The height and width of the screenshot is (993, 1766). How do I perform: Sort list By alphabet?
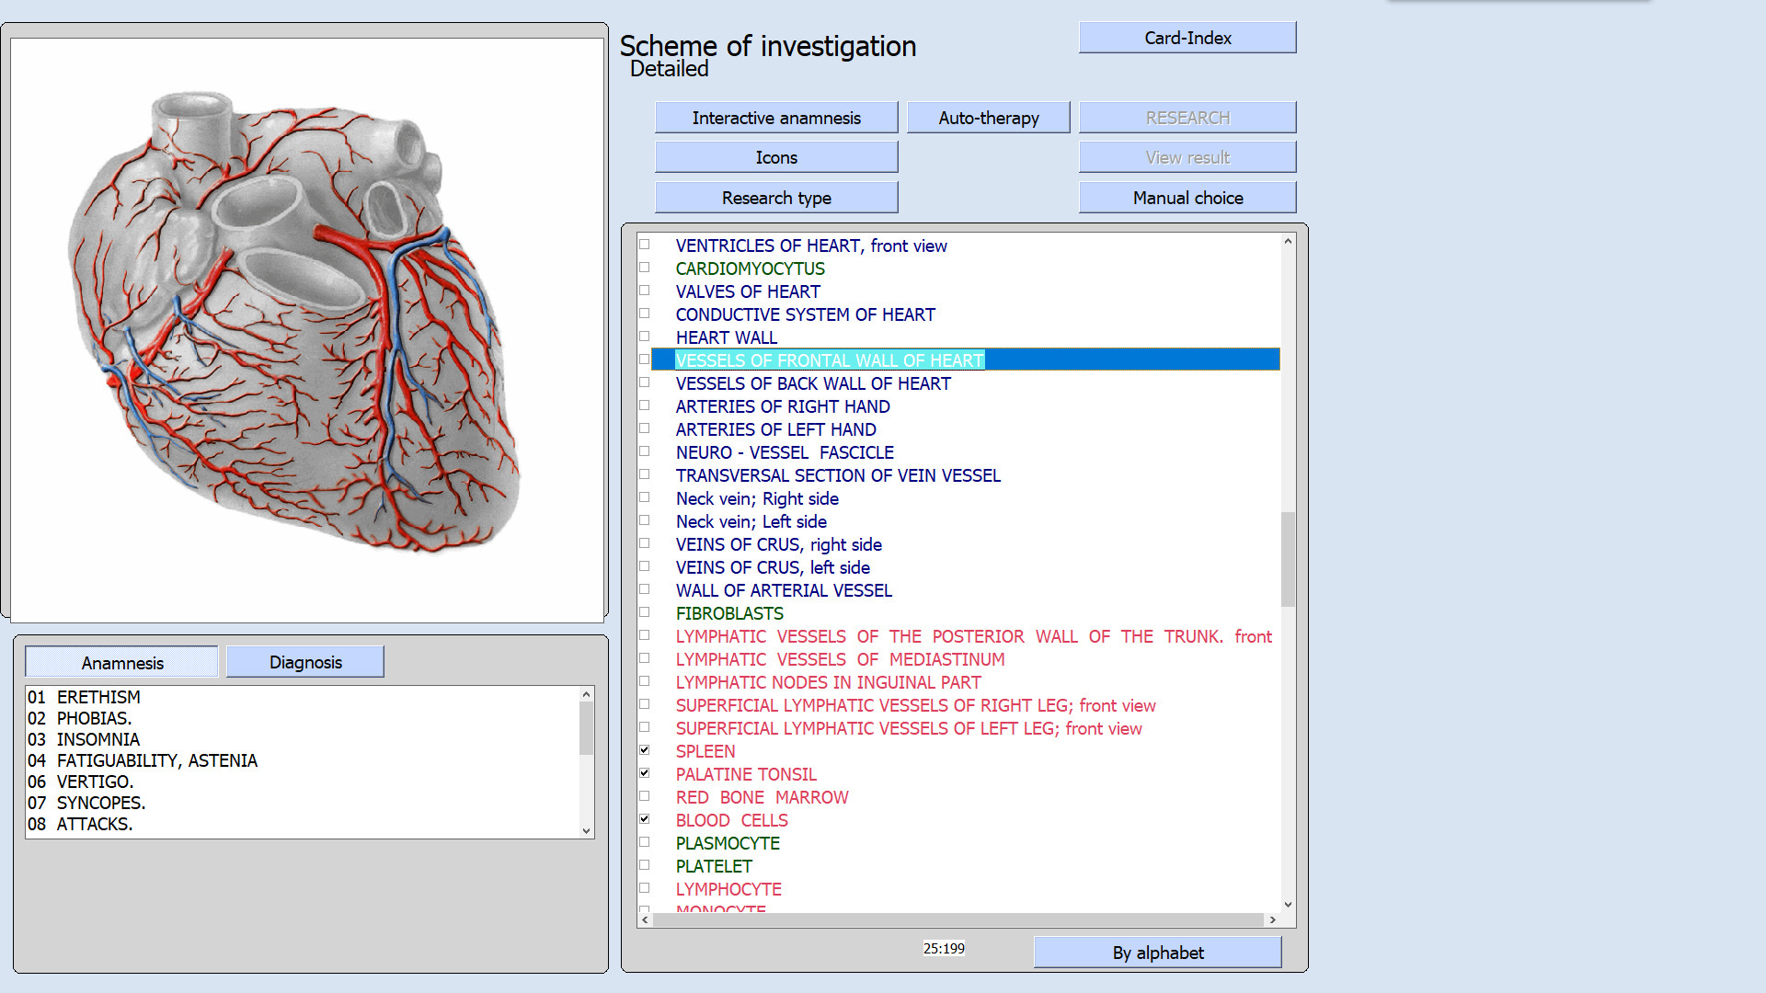click(x=1157, y=953)
